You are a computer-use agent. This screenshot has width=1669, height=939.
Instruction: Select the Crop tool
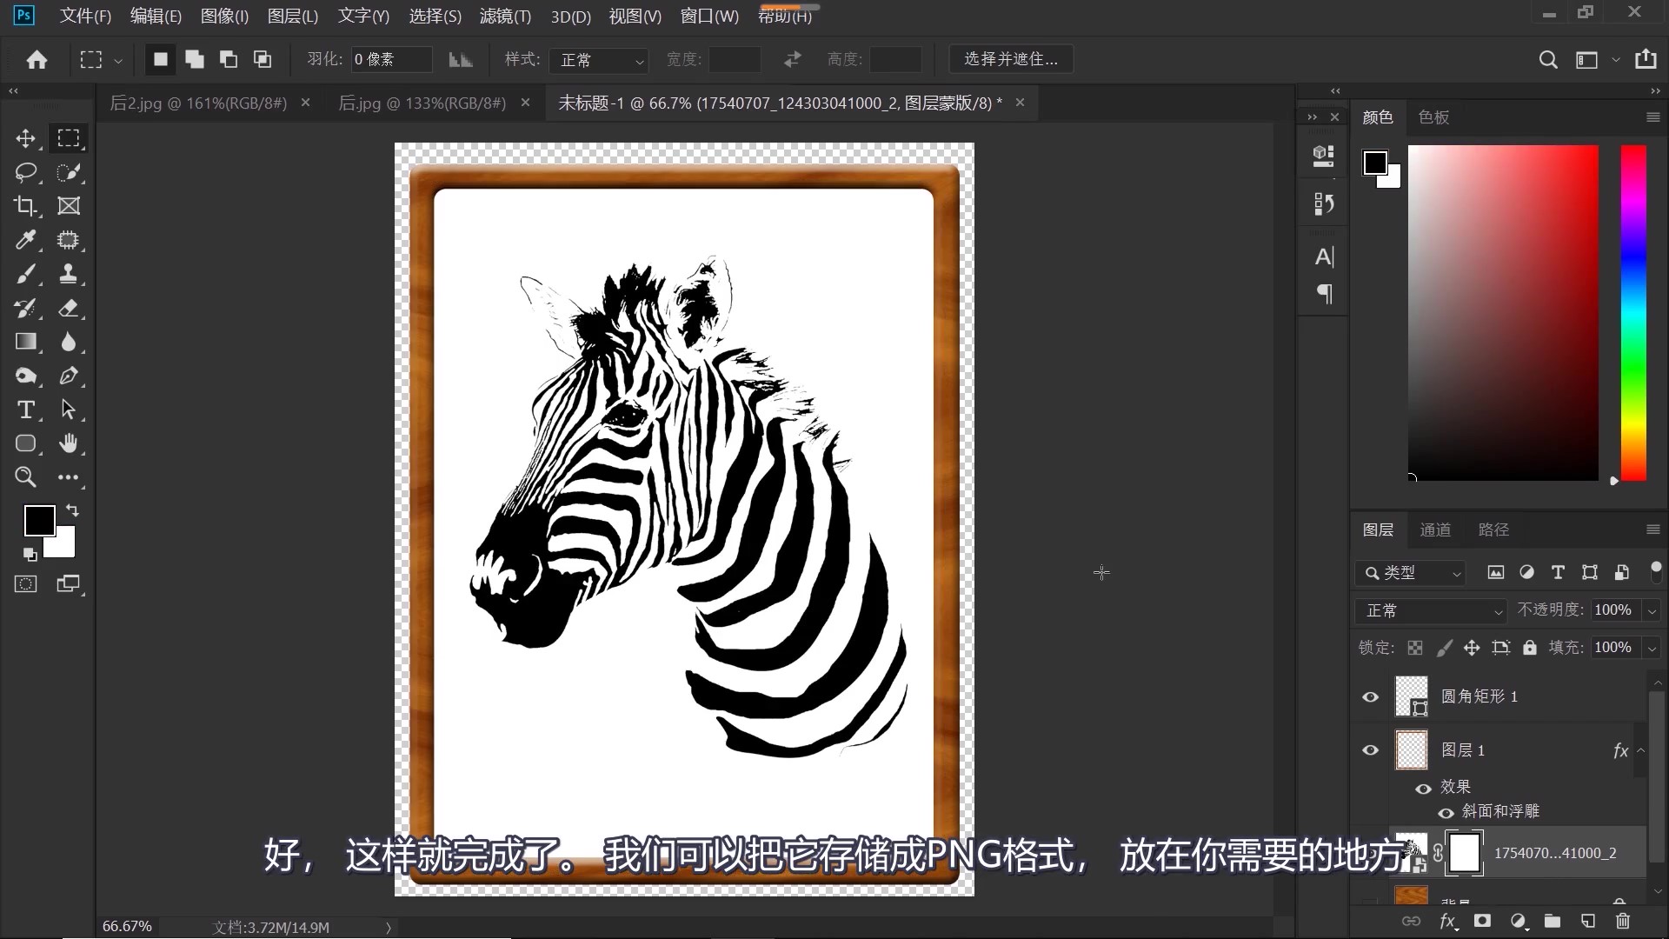(26, 206)
